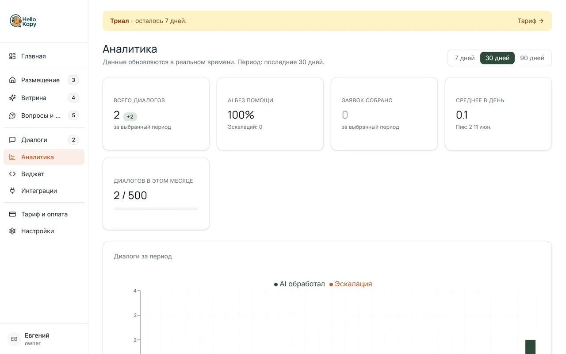Screen dimensions: 566x354
Task: Click the Главная grid icon
Action: tap(12, 56)
